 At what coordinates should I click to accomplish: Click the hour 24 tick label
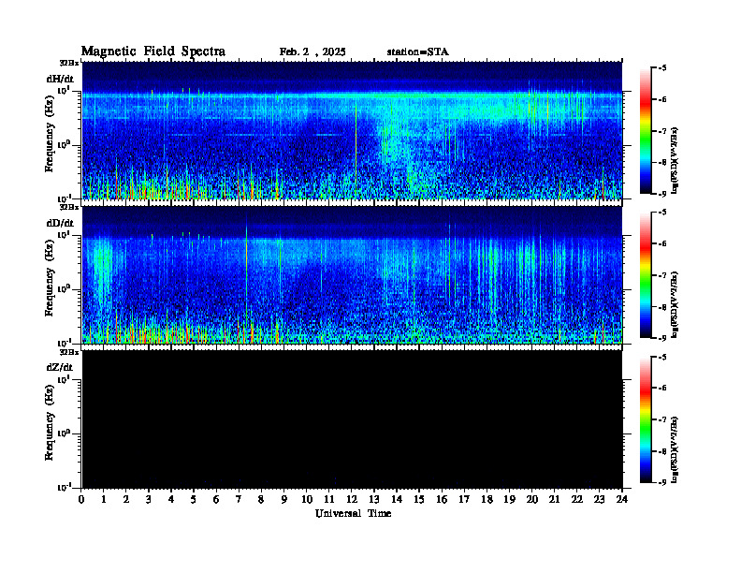pos(622,500)
